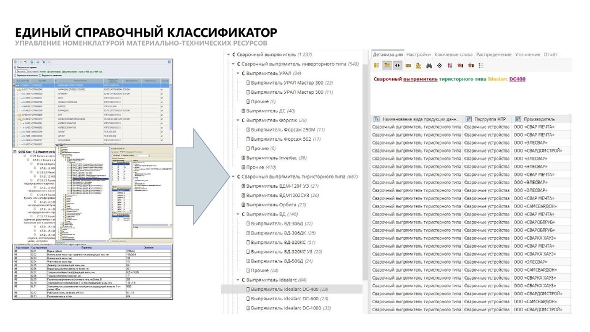Click the classifier tree vertical scrollbar

(x=365, y=171)
